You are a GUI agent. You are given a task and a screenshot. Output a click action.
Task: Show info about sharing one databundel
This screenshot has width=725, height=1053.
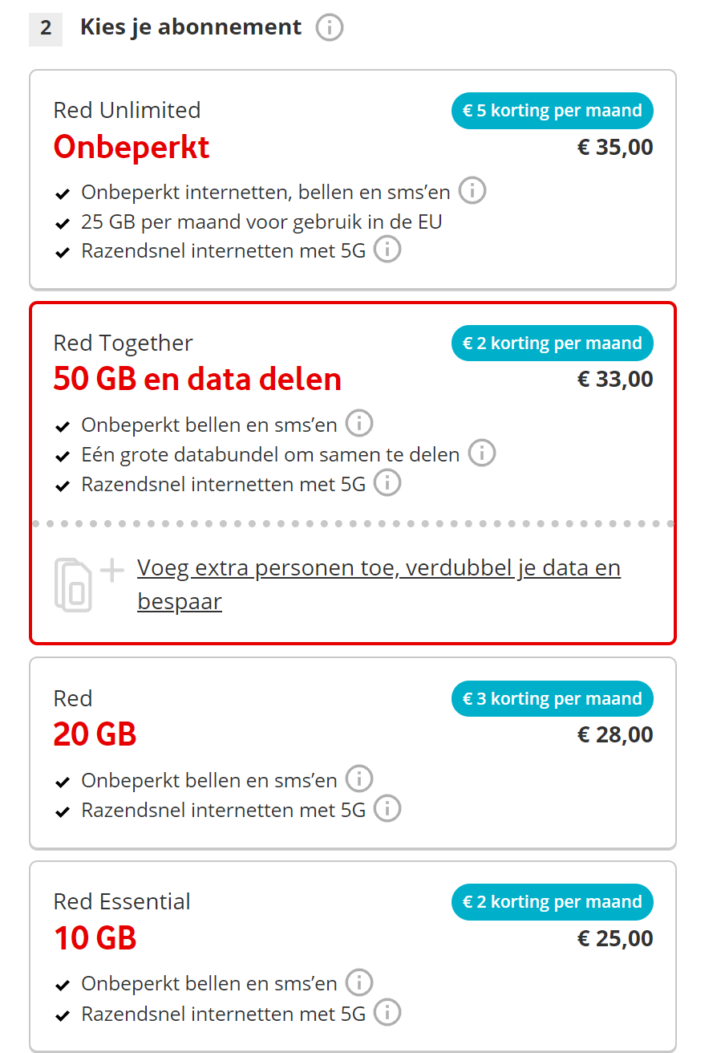click(x=482, y=453)
